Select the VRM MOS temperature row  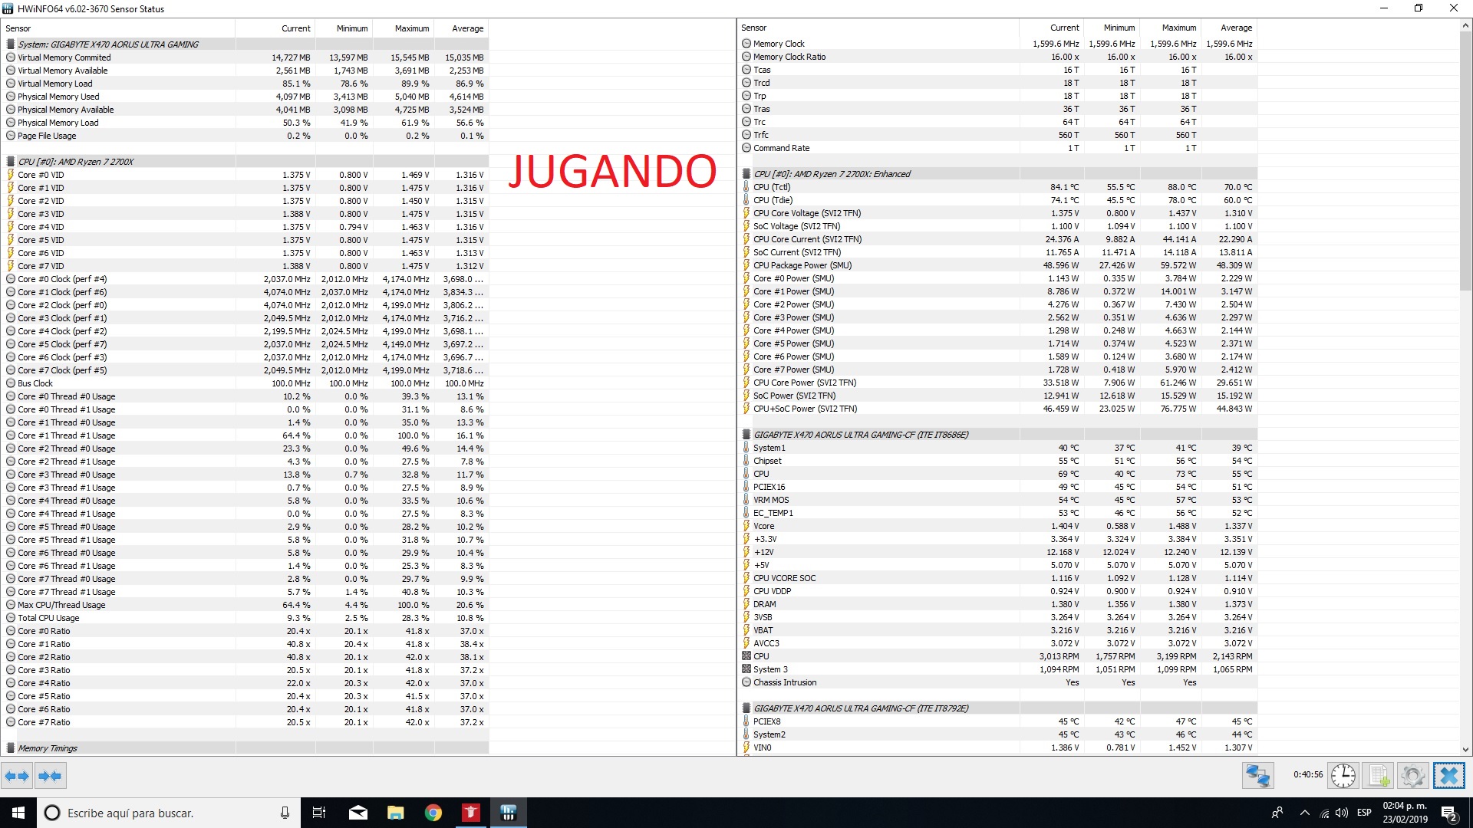tap(998, 500)
